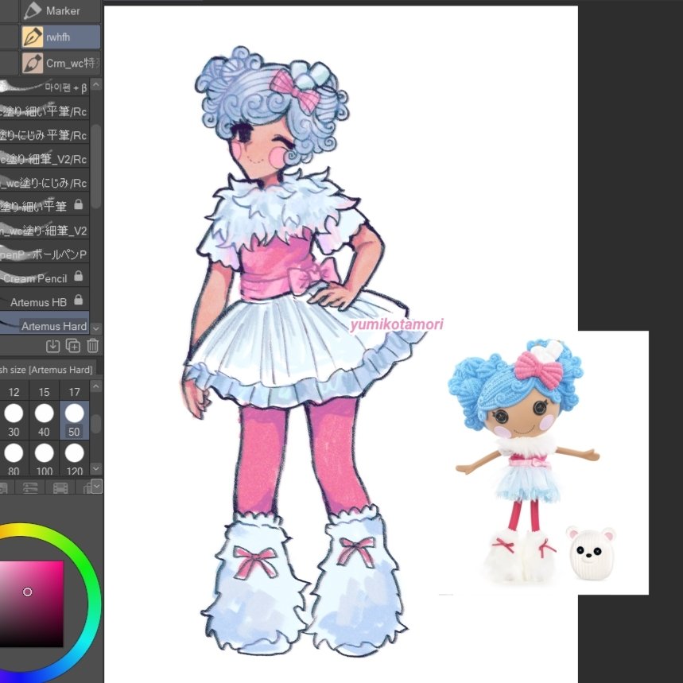Click the orange rwhfh pen nib icon
The image size is (683, 683).
[33, 37]
